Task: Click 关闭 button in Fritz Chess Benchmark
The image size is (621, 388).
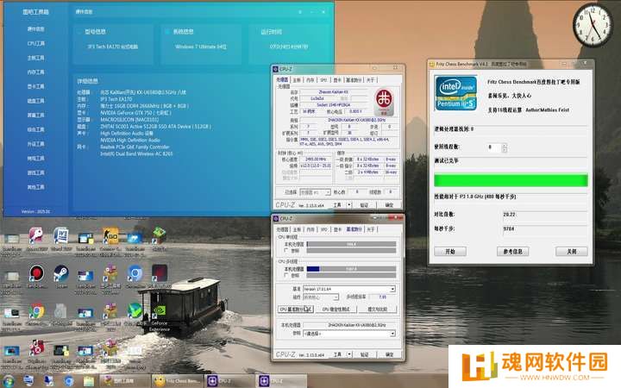Action: [x=571, y=252]
